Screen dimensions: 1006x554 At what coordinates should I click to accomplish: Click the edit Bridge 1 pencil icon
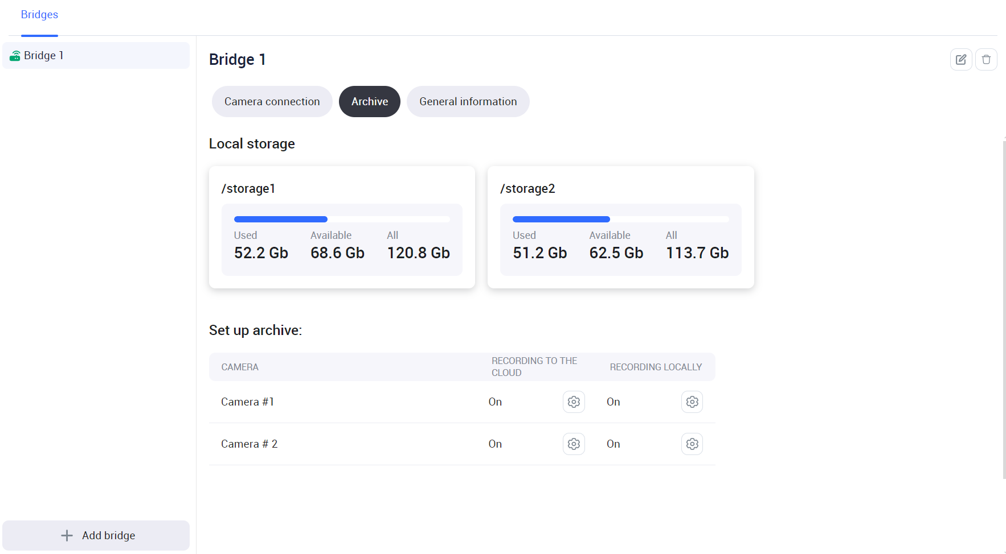point(960,60)
